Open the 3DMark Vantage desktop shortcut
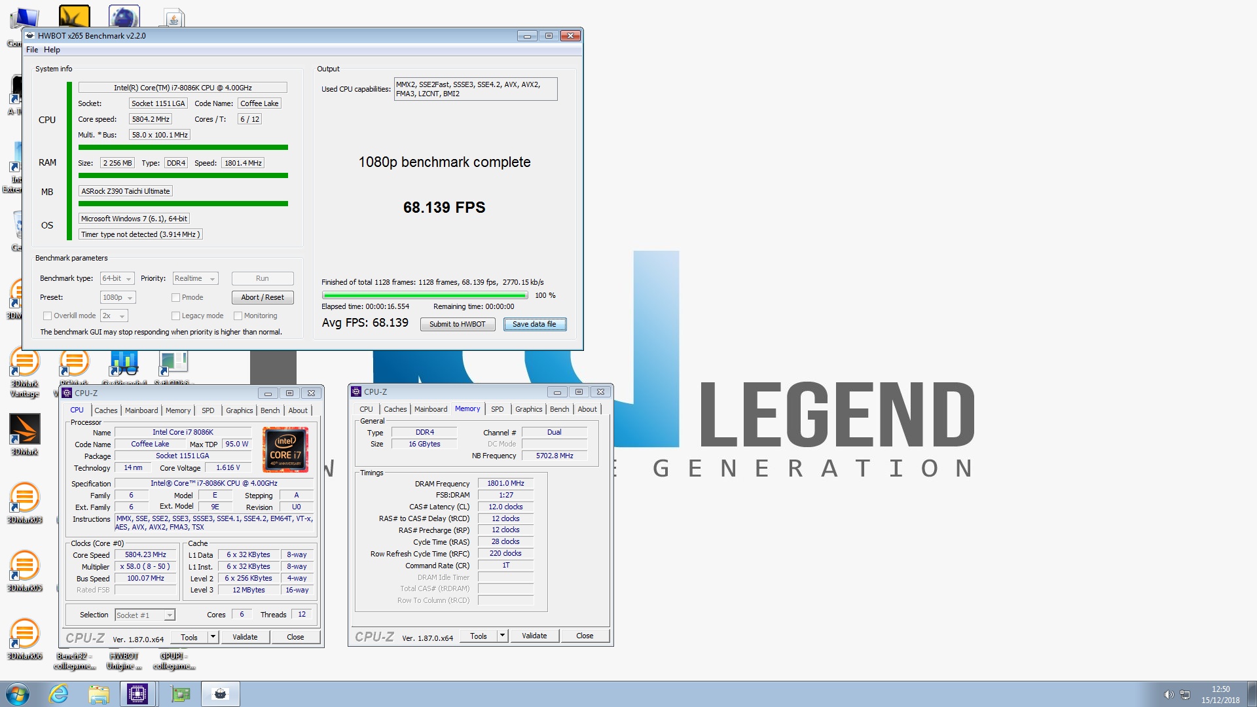The image size is (1257, 707). [24, 373]
